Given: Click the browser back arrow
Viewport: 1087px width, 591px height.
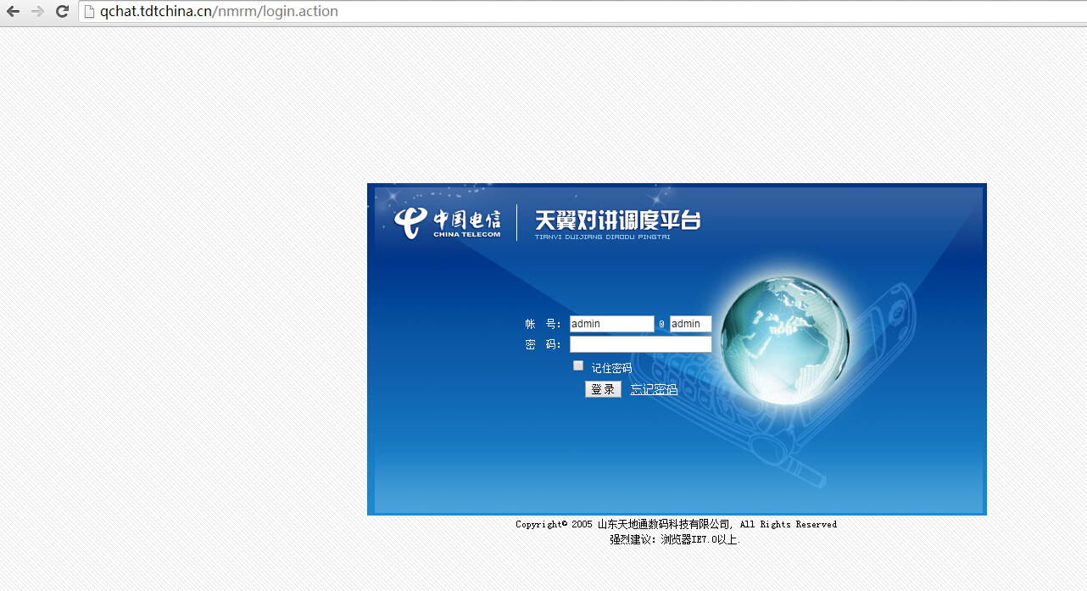Looking at the screenshot, I should pyautogui.click(x=13, y=12).
